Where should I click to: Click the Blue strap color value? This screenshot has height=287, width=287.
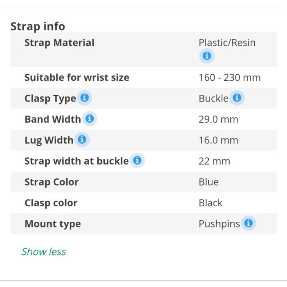208,182
